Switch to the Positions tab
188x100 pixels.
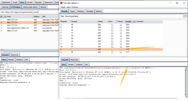click(80, 11)
